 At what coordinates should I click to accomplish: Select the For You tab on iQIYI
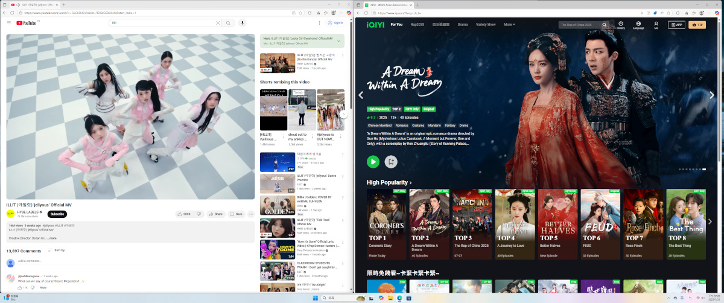[396, 25]
